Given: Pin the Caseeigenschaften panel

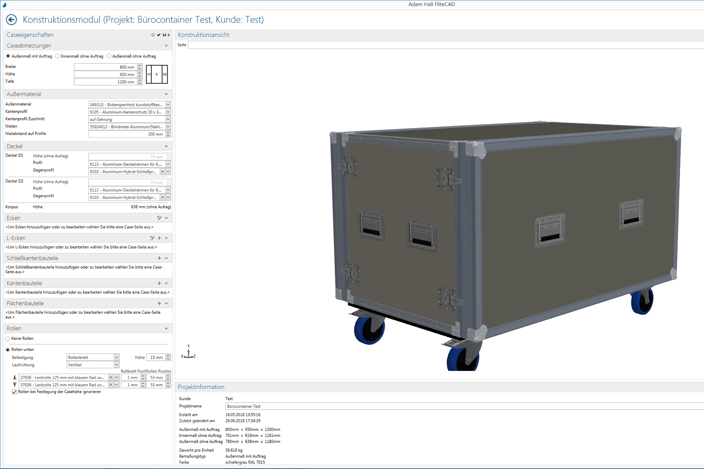Looking at the screenshot, I should 169,35.
